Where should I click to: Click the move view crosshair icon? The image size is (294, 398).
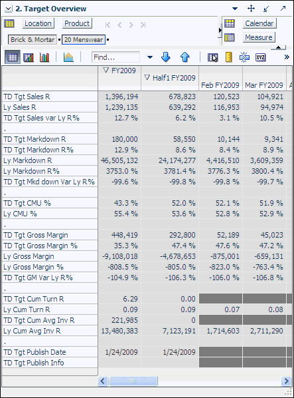[x=251, y=9]
